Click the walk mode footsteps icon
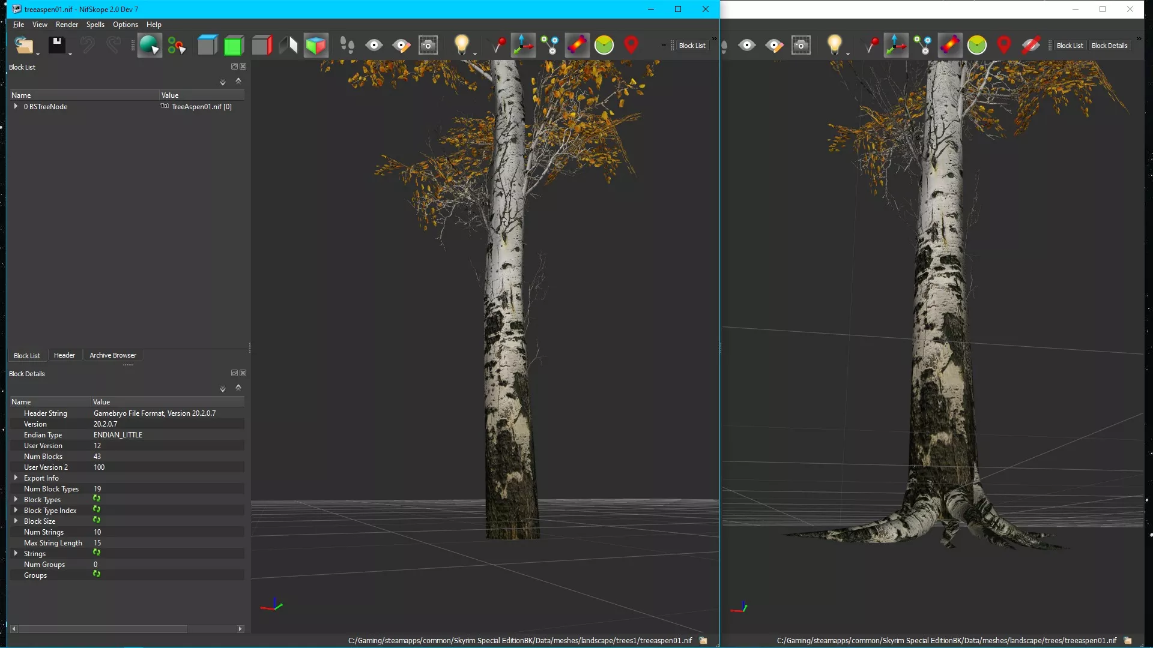1153x648 pixels. coord(347,45)
